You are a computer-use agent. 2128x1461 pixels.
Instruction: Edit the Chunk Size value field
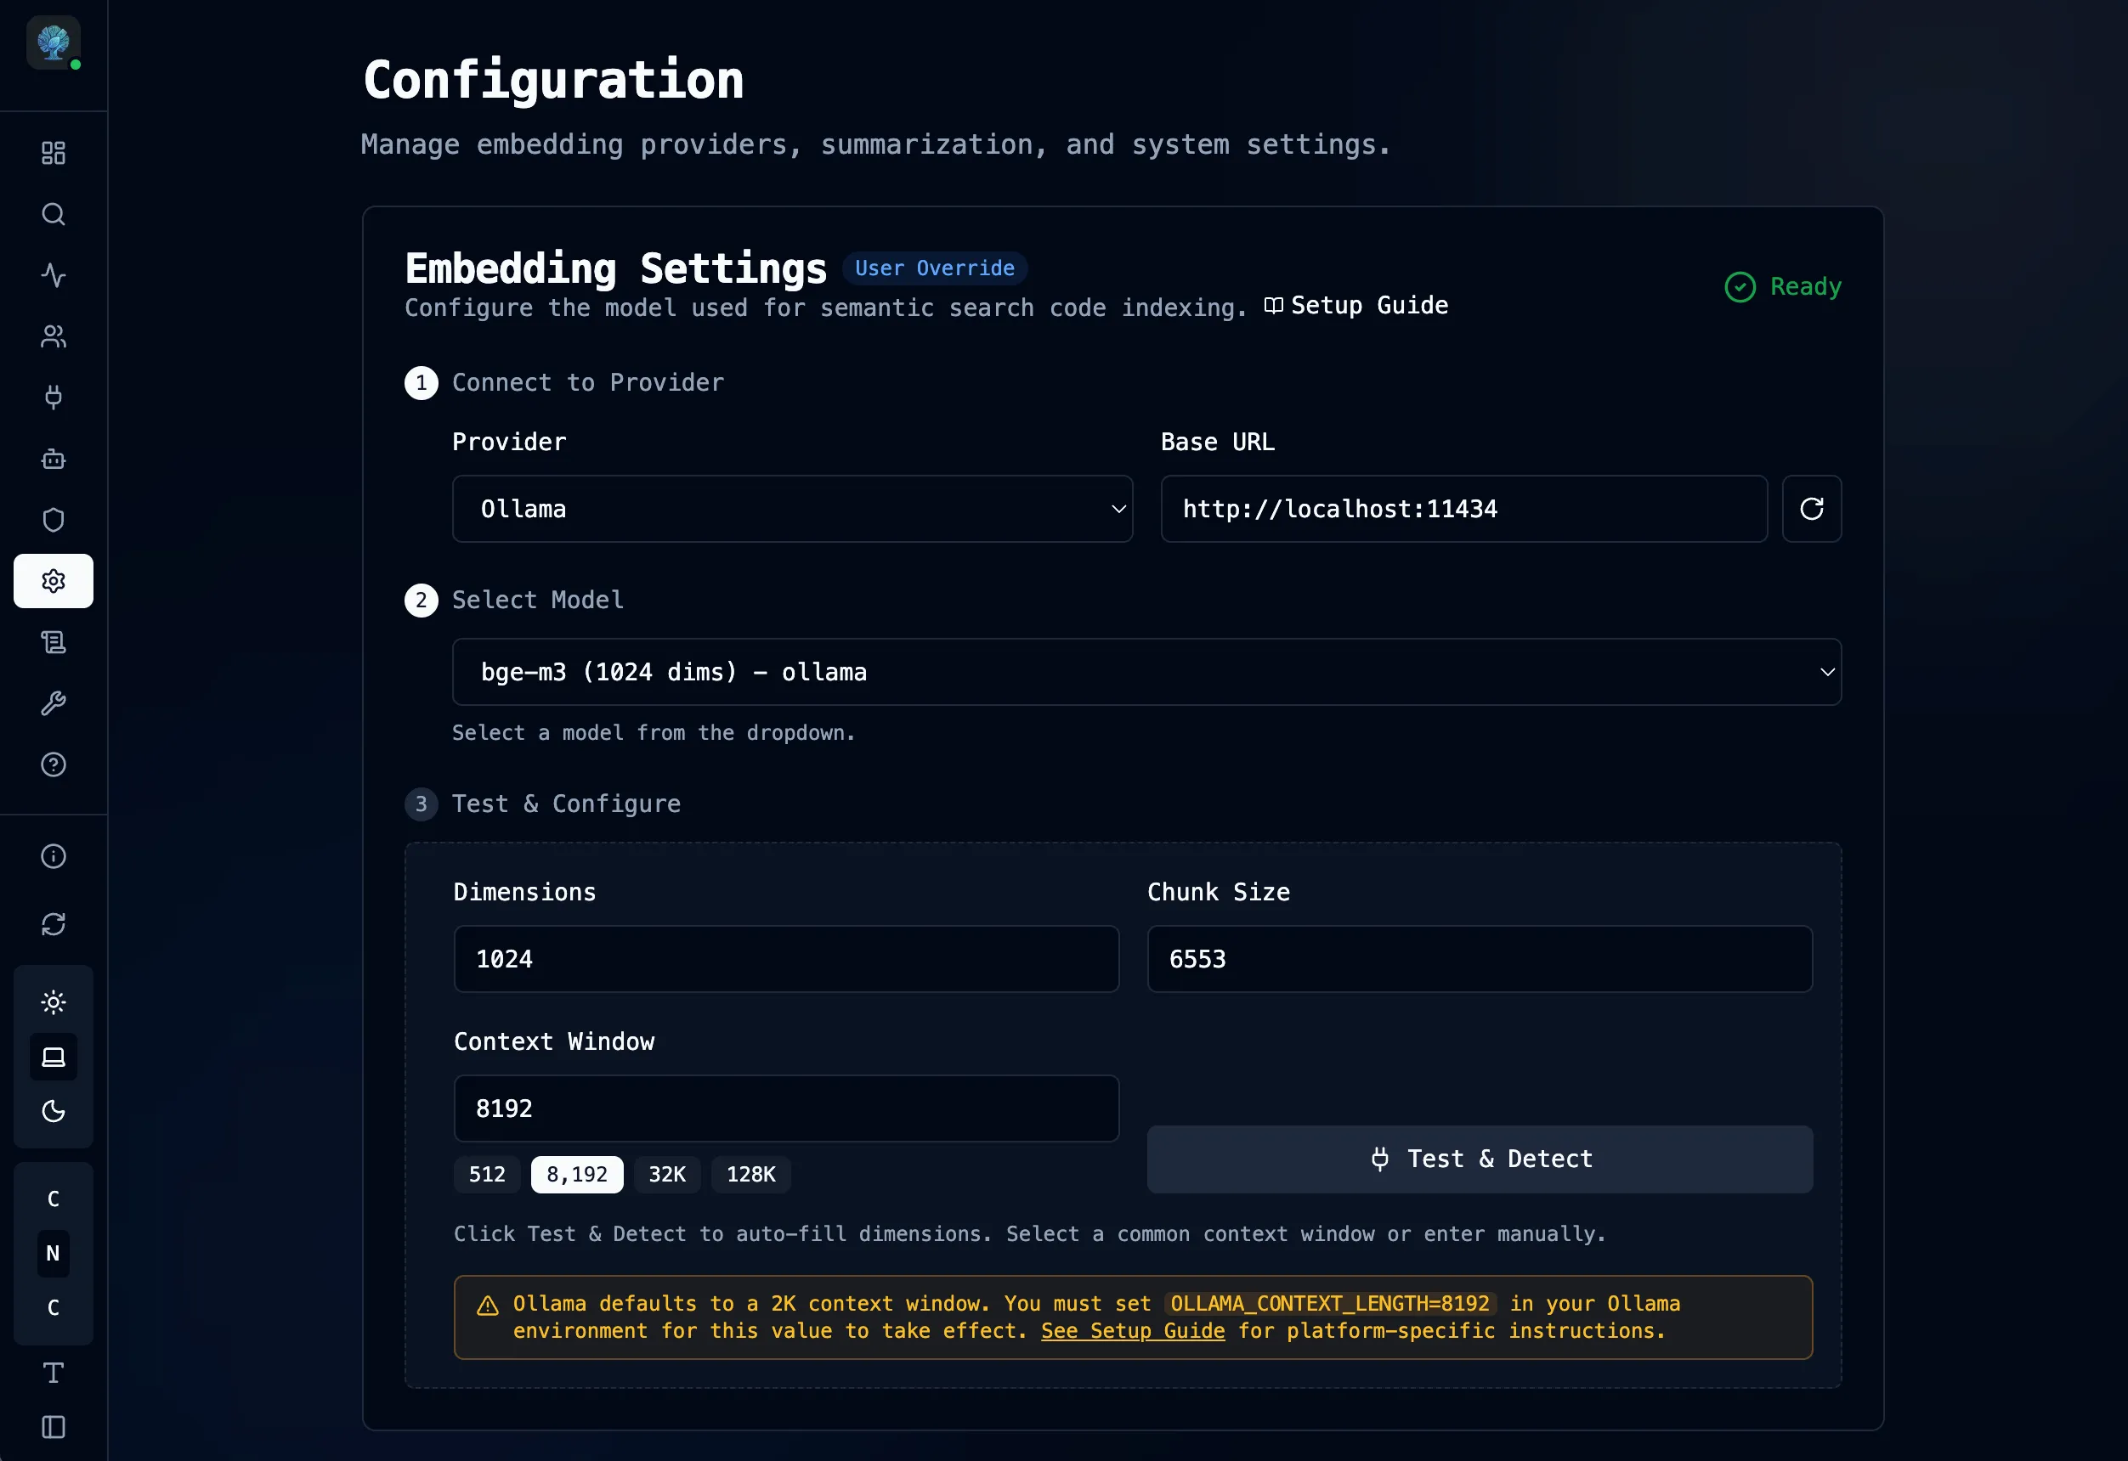coord(1478,958)
